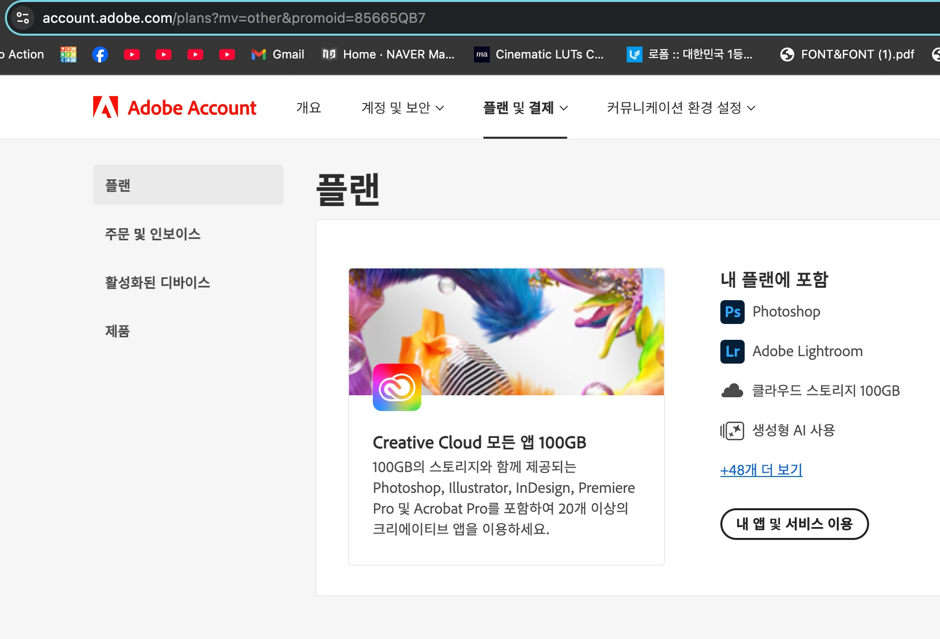
Task: Open the first YouTube bookmark icon
Action: tap(132, 54)
